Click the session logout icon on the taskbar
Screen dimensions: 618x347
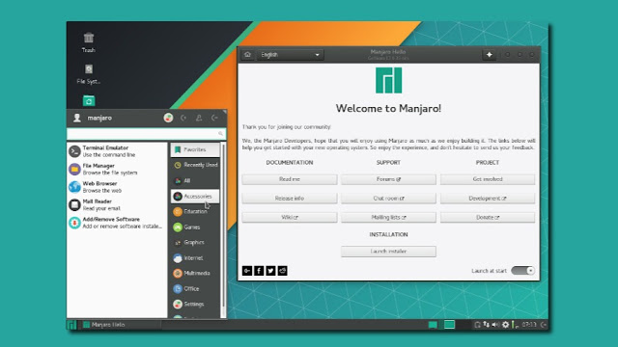tap(544, 325)
